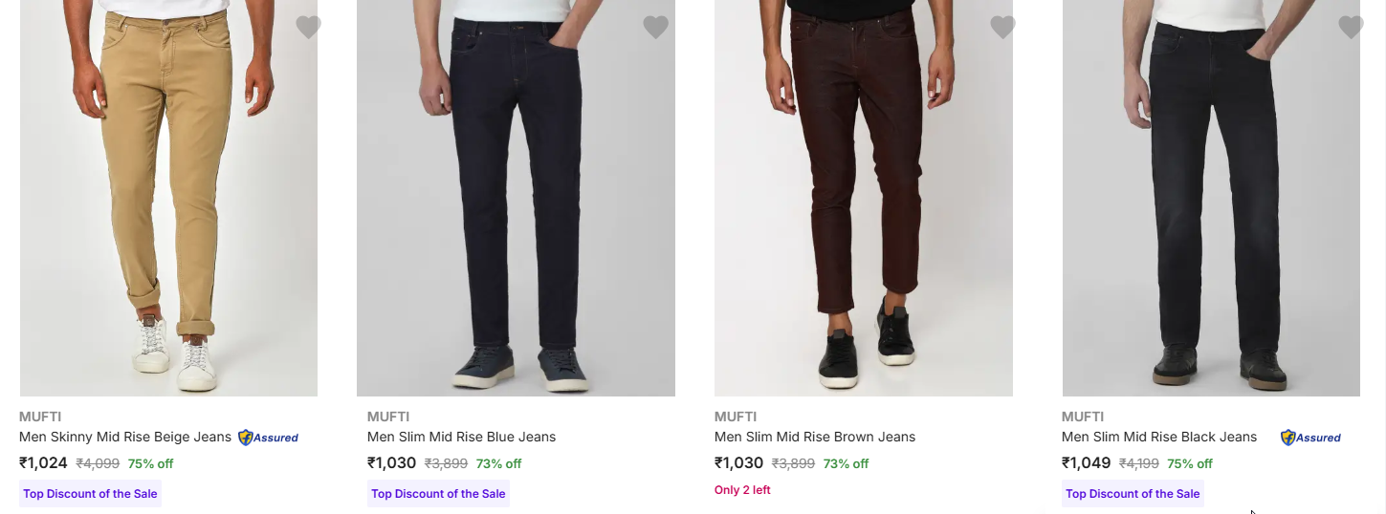This screenshot has height=514, width=1386.
Task: Favorite the brown jeans with heart icon
Action: coord(1002,28)
